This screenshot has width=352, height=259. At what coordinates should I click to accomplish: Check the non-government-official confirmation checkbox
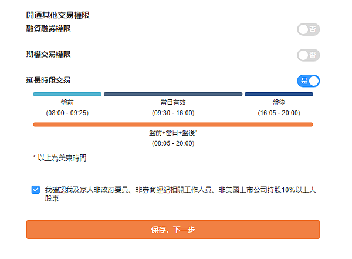click(36, 190)
